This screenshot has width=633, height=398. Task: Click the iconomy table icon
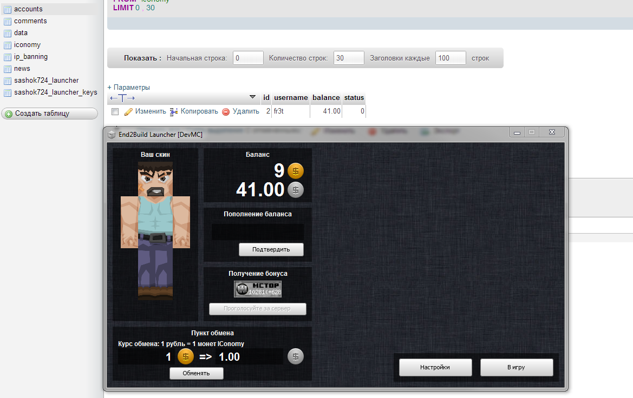click(7, 45)
